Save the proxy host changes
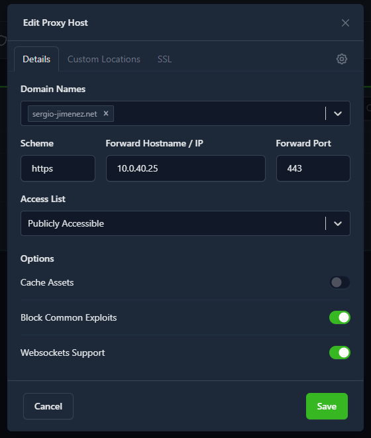The image size is (371, 438). coord(327,406)
